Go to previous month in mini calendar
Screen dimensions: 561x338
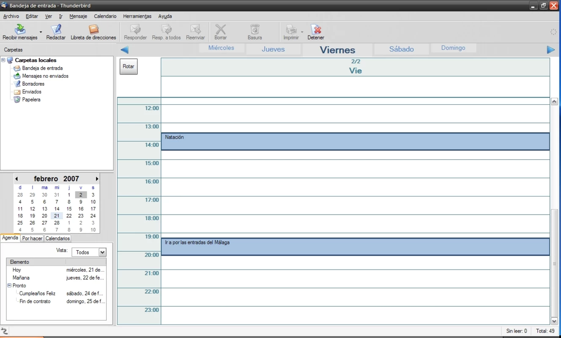[16, 179]
